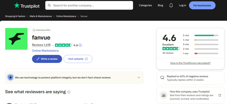Click Typically replies within 2 weeks text
This screenshot has width=227, height=104.
click(185, 80)
